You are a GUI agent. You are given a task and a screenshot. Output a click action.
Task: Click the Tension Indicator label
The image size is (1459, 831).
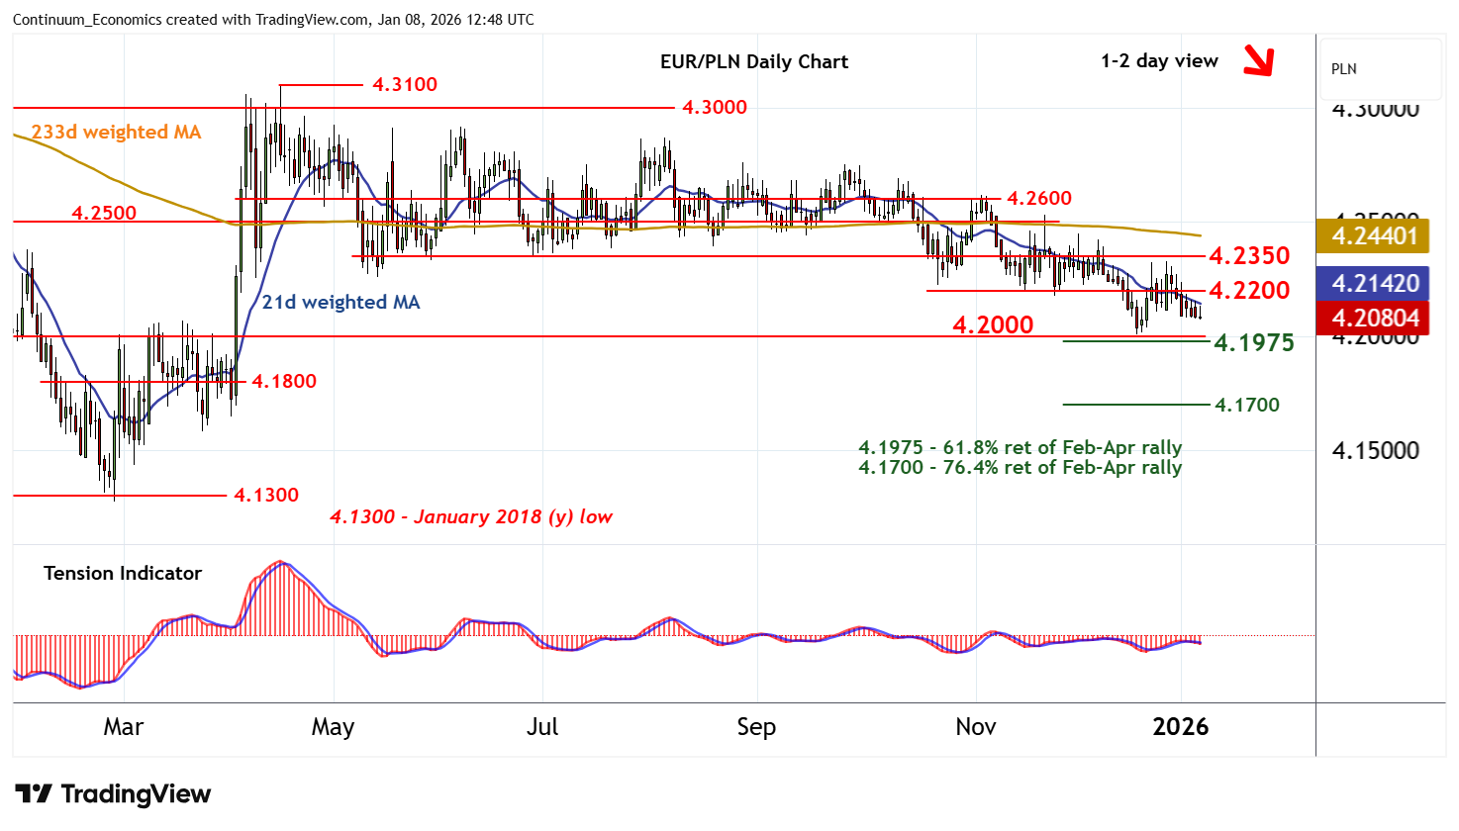[x=123, y=574]
